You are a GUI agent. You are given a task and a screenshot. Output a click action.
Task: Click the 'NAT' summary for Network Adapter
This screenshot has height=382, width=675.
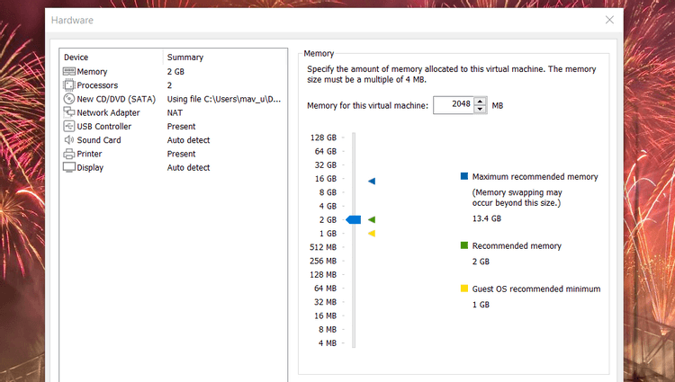tap(175, 112)
